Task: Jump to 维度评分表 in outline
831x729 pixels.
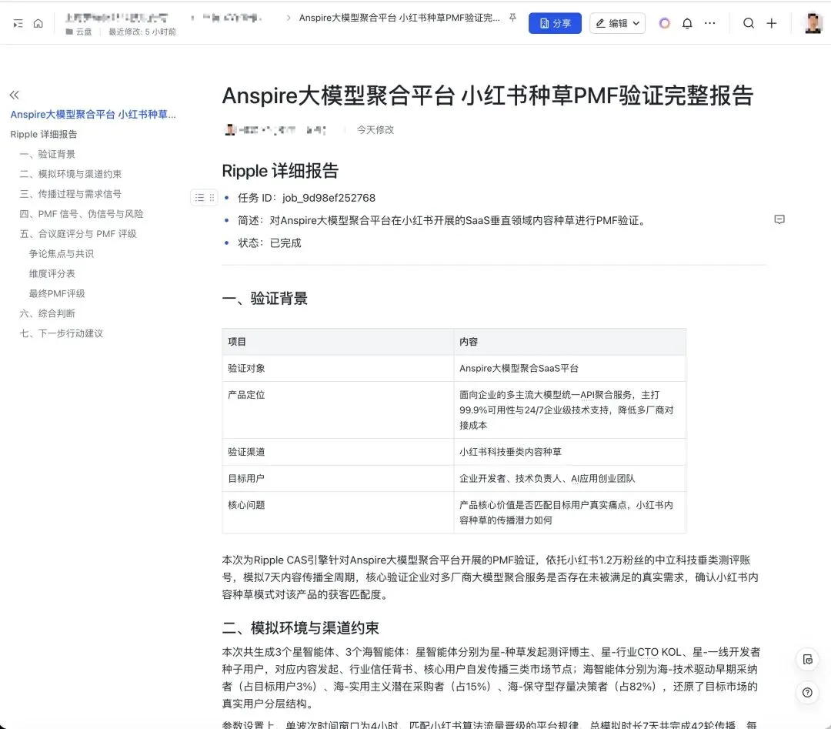Action: (x=52, y=273)
